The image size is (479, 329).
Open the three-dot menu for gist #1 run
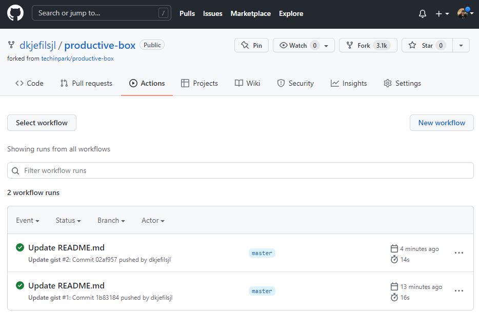(x=459, y=291)
